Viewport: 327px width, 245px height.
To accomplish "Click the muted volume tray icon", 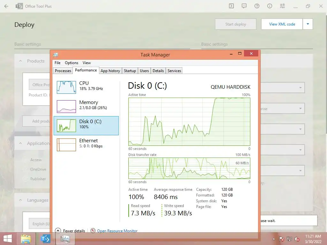I will pyautogui.click(x=297, y=239).
